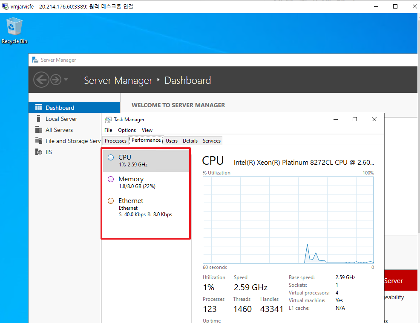
Task: Switch to the Users tab
Action: point(172,141)
